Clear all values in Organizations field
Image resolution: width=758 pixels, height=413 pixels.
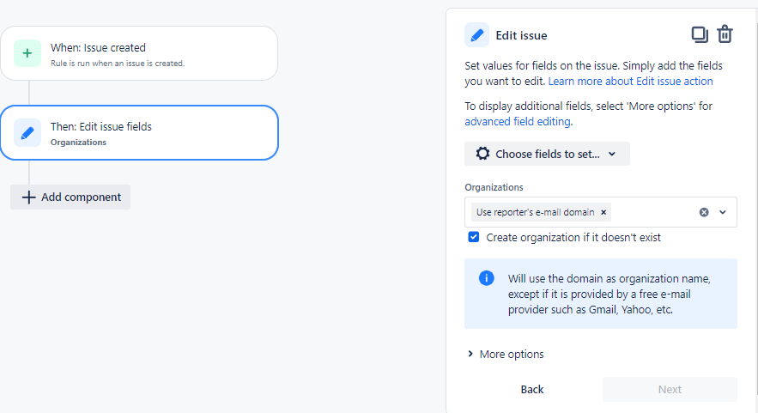[x=704, y=212]
